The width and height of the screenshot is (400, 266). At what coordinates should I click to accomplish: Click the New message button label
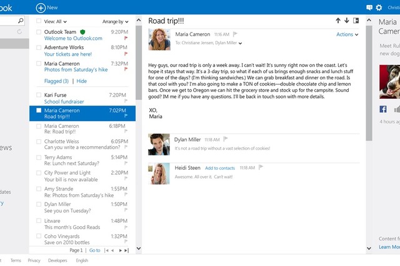[52, 7]
